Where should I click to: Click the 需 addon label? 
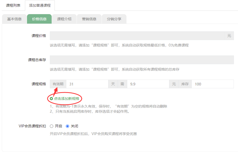pos(122,84)
